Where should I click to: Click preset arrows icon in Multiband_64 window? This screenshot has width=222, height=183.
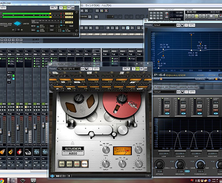click(178, 92)
